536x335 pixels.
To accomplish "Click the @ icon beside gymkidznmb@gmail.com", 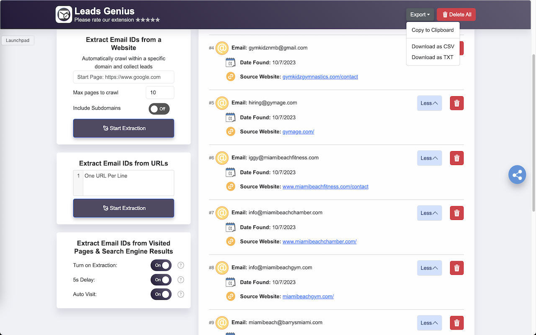I will click(x=222, y=48).
